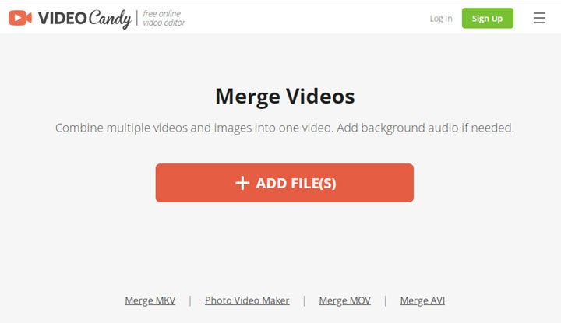Viewport: 561px width, 323px height.
Task: Open the Merge AVI link
Action: point(422,300)
